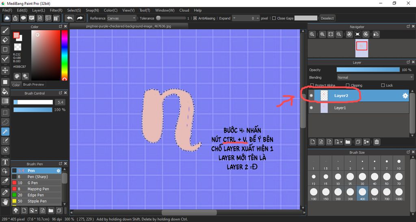Duplicate the current layer

point(358,142)
